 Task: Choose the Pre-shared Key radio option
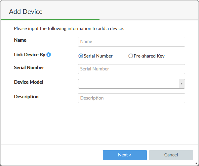click(131, 56)
